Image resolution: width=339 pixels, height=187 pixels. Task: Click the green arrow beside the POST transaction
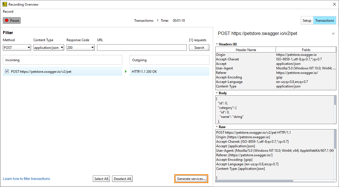tap(126, 71)
